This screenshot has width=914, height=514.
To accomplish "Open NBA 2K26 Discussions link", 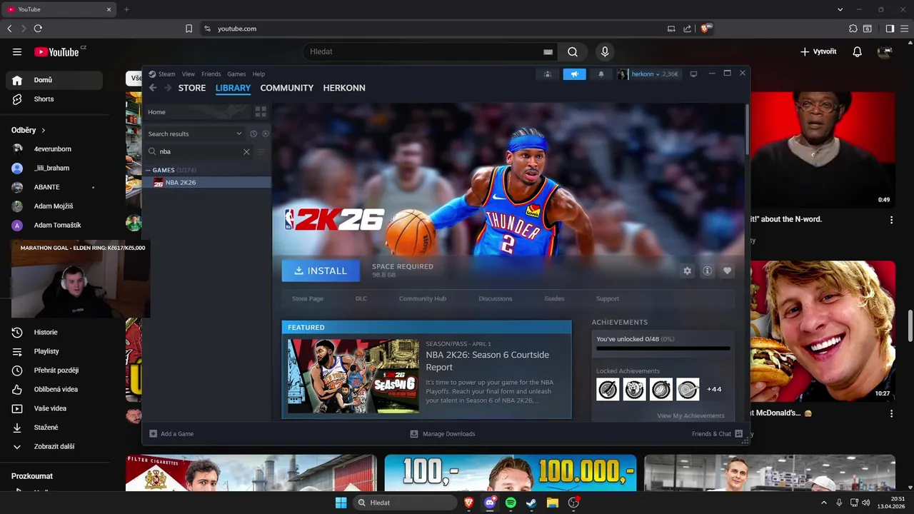I will click(x=496, y=298).
